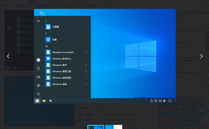Screen dimensions: 209x129
Task: Open the 开源时代 menu in page header
Action: click(91, 5)
